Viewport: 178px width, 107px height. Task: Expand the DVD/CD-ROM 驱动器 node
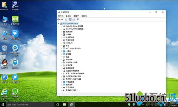[61, 26]
